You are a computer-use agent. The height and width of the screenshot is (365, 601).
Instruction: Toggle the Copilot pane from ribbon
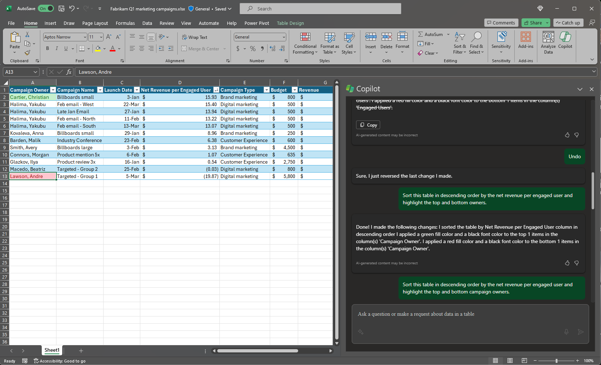565,40
